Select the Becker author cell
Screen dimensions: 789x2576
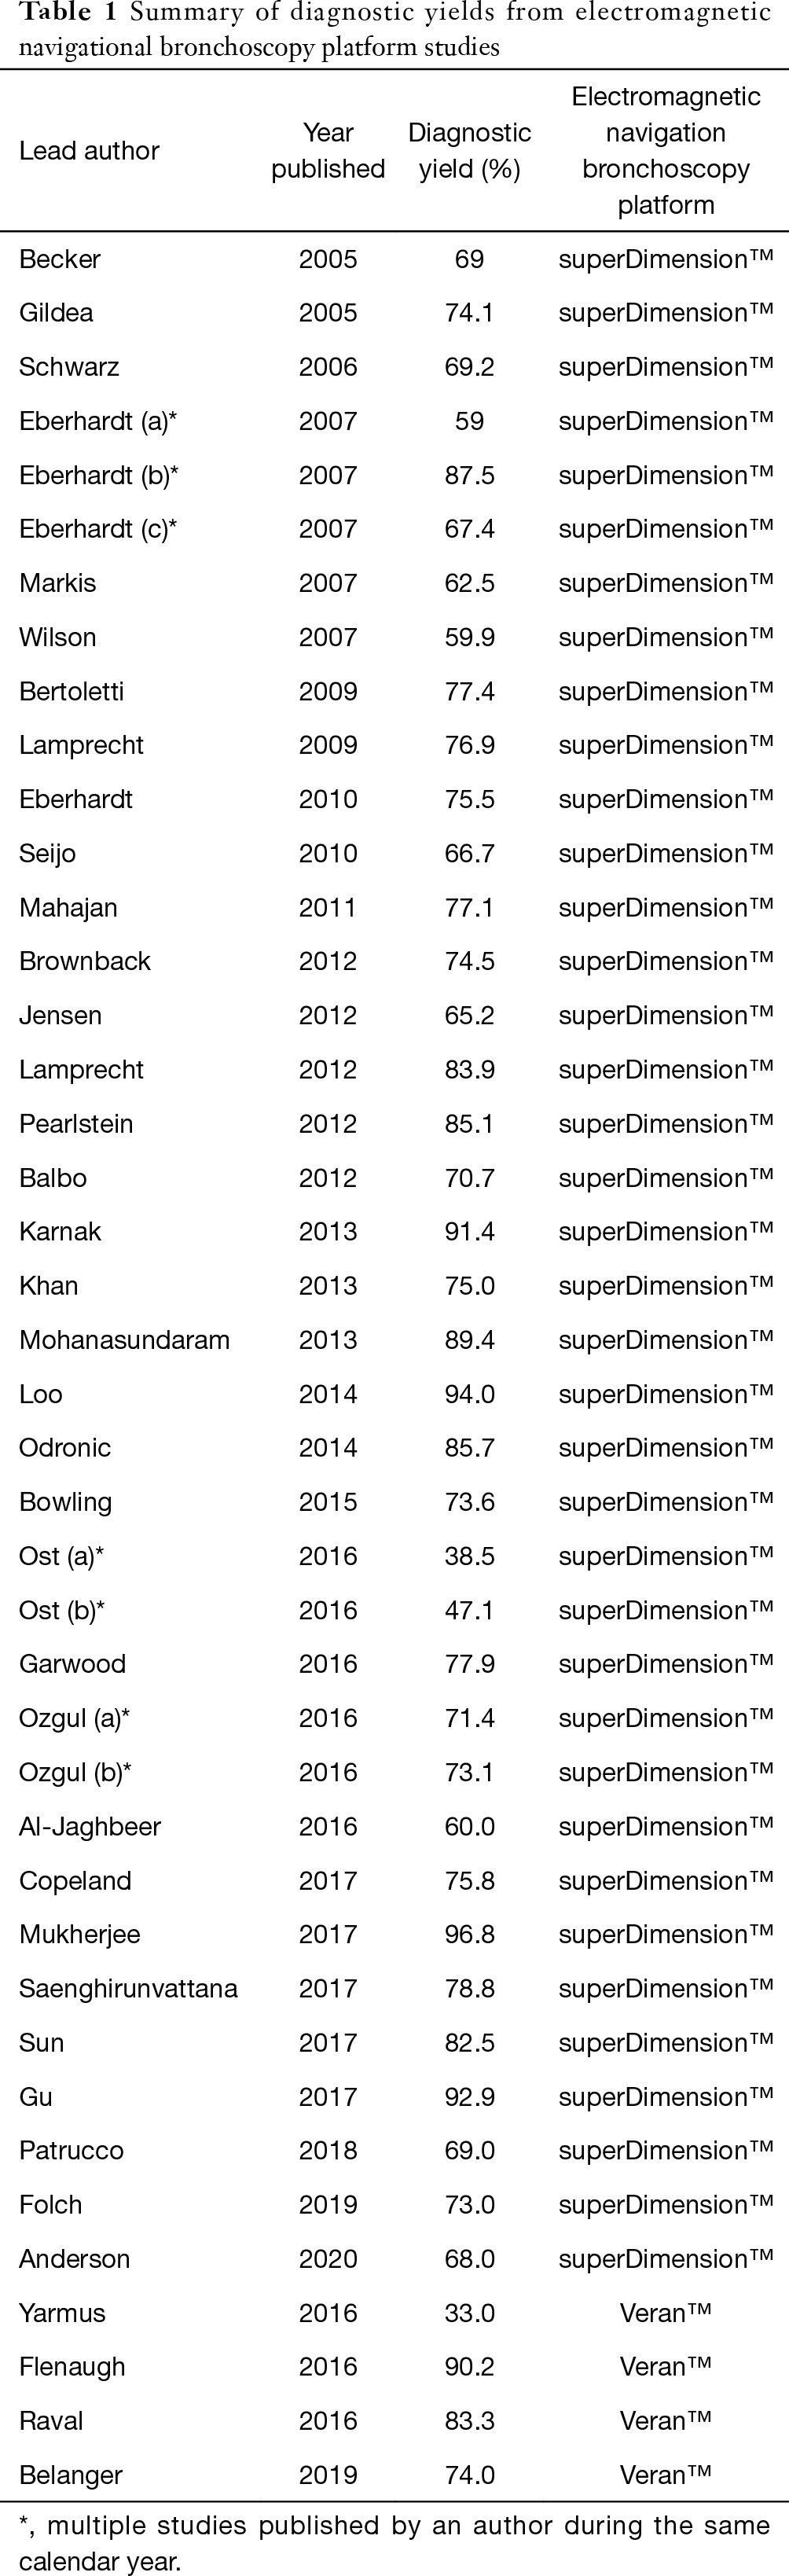coord(60,259)
